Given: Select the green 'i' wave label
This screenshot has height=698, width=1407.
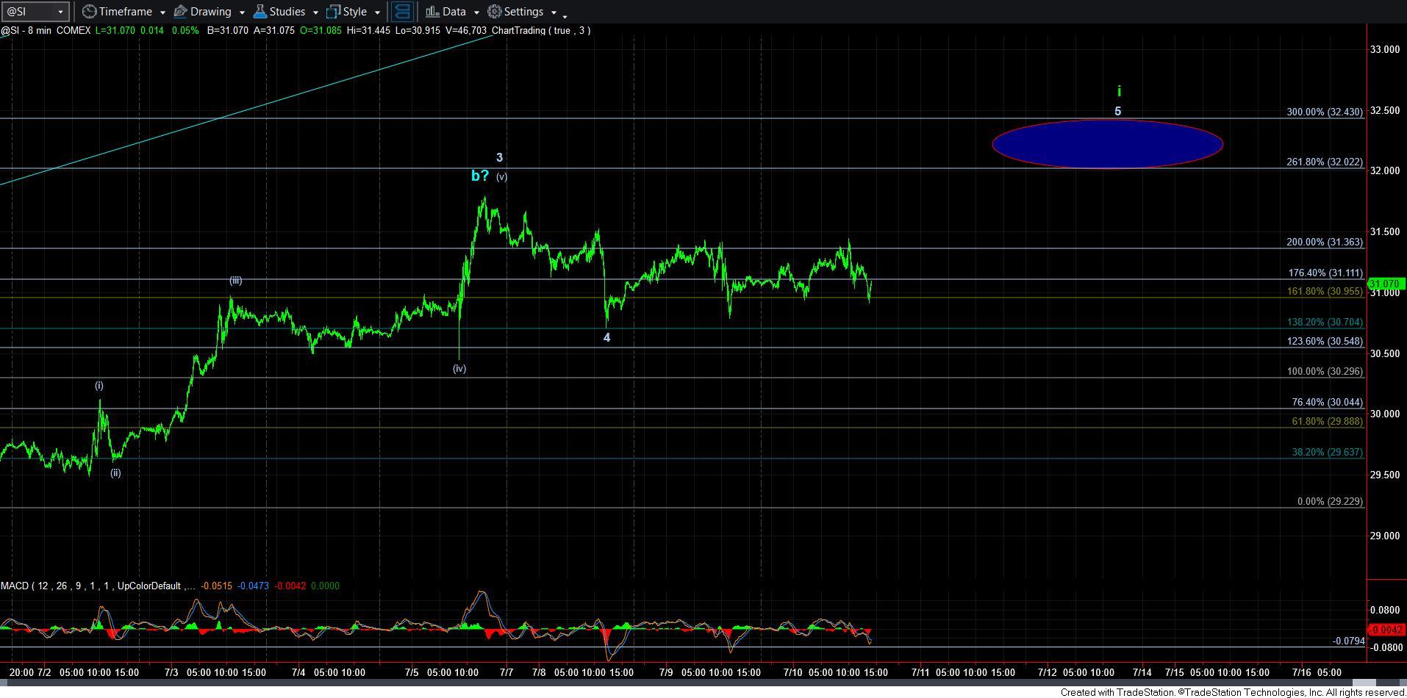Looking at the screenshot, I should point(1119,91).
